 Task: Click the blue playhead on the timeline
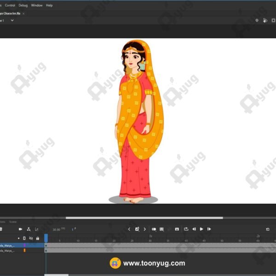click(46, 238)
